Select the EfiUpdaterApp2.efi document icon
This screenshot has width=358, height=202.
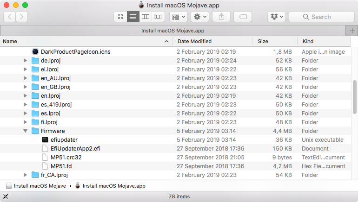(x=45, y=149)
